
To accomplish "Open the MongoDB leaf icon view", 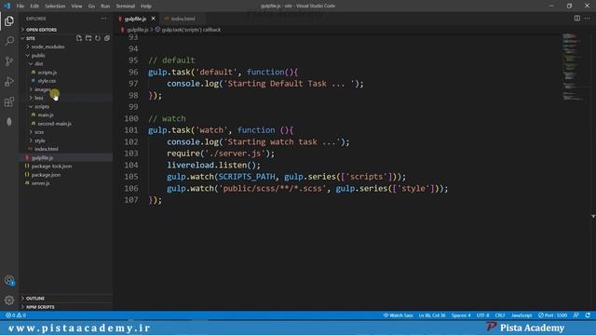I will pos(9,122).
